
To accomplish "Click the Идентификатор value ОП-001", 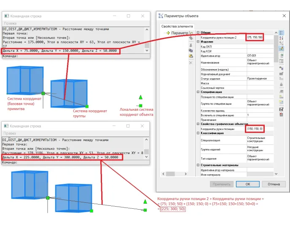I will click(252, 56).
